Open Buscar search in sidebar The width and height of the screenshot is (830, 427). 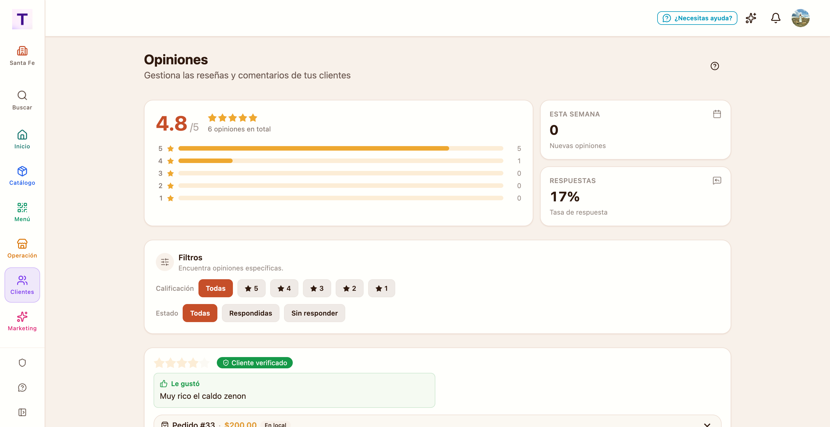pos(22,100)
